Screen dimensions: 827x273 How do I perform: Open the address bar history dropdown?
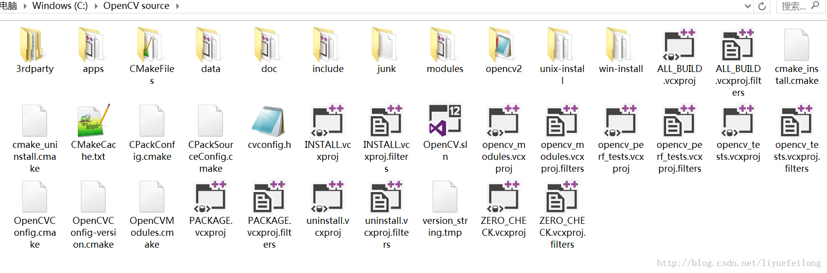pos(748,6)
